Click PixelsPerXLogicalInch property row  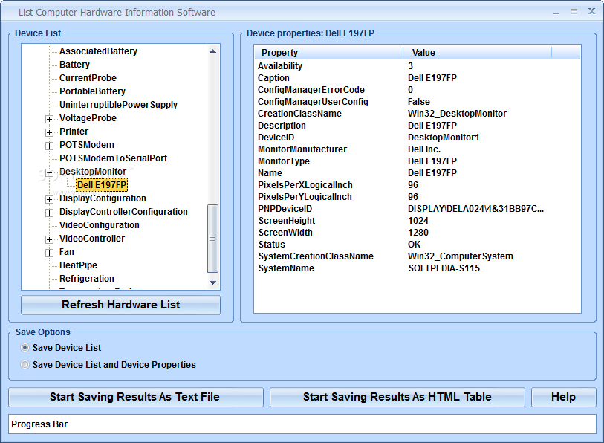pos(418,185)
